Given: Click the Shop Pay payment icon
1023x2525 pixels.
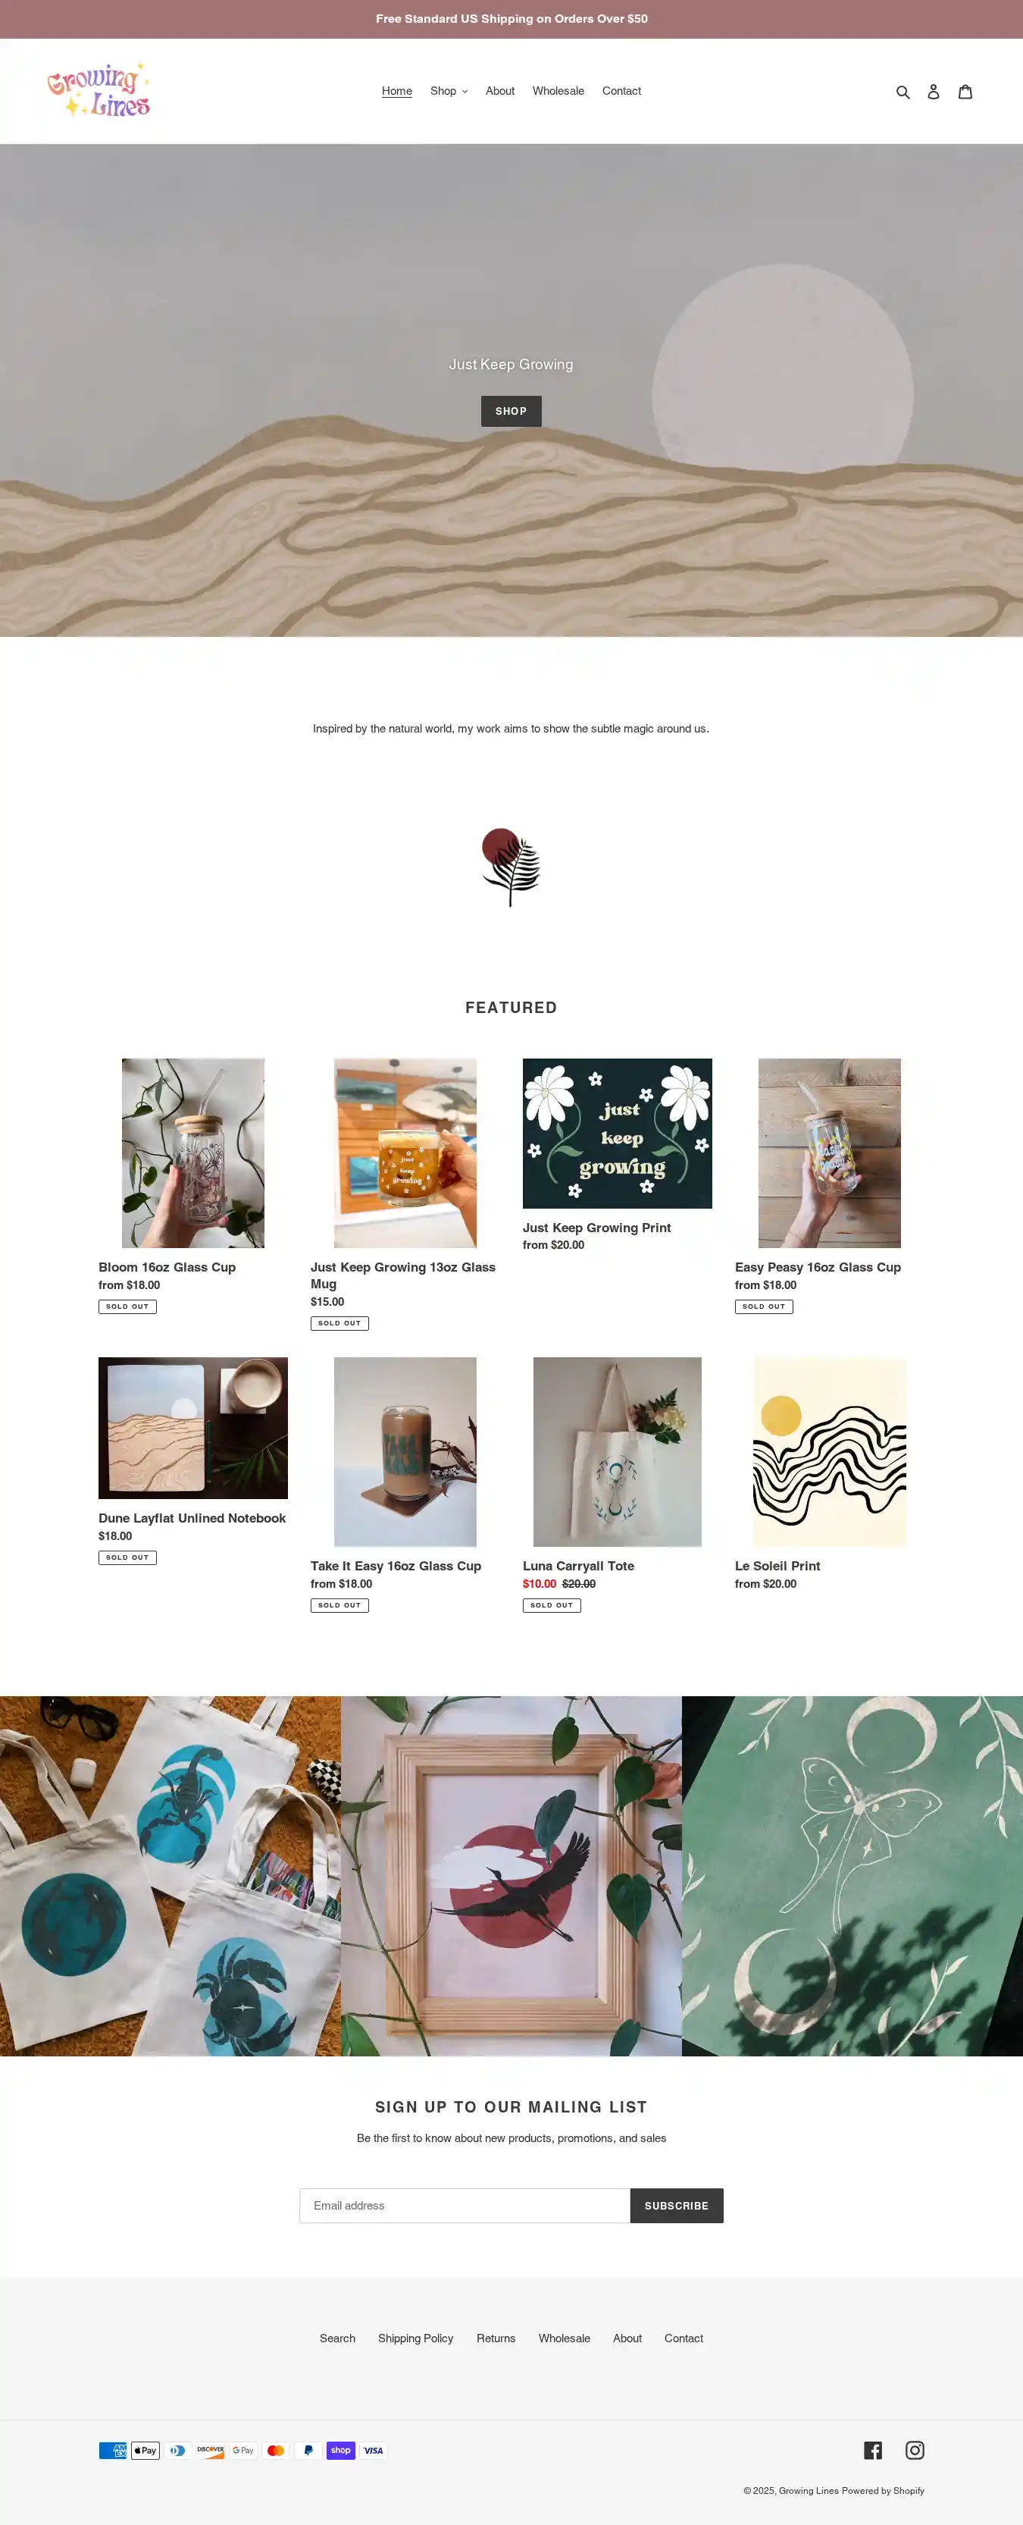Looking at the screenshot, I should (341, 2449).
